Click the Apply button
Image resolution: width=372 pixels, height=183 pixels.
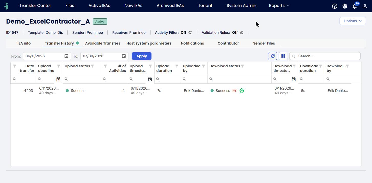(141, 56)
